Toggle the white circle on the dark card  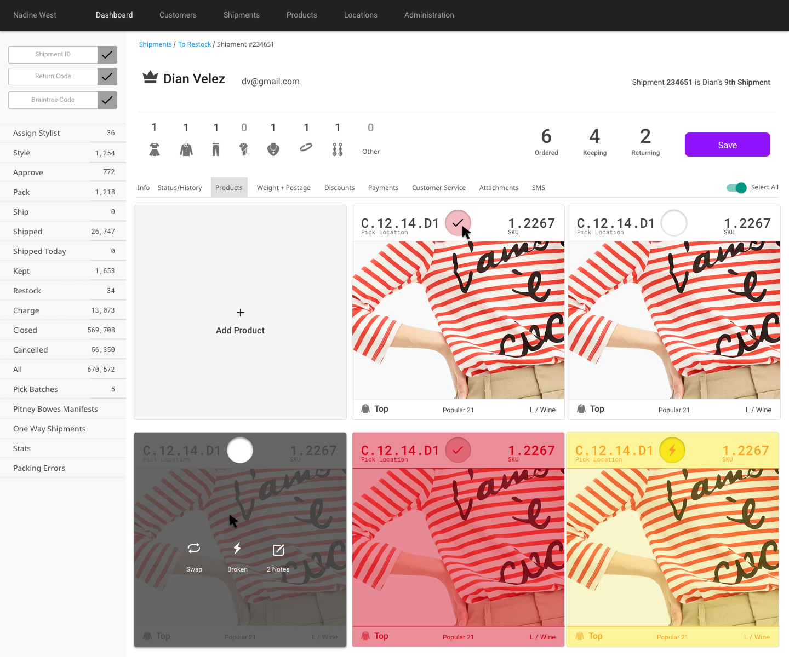point(240,451)
